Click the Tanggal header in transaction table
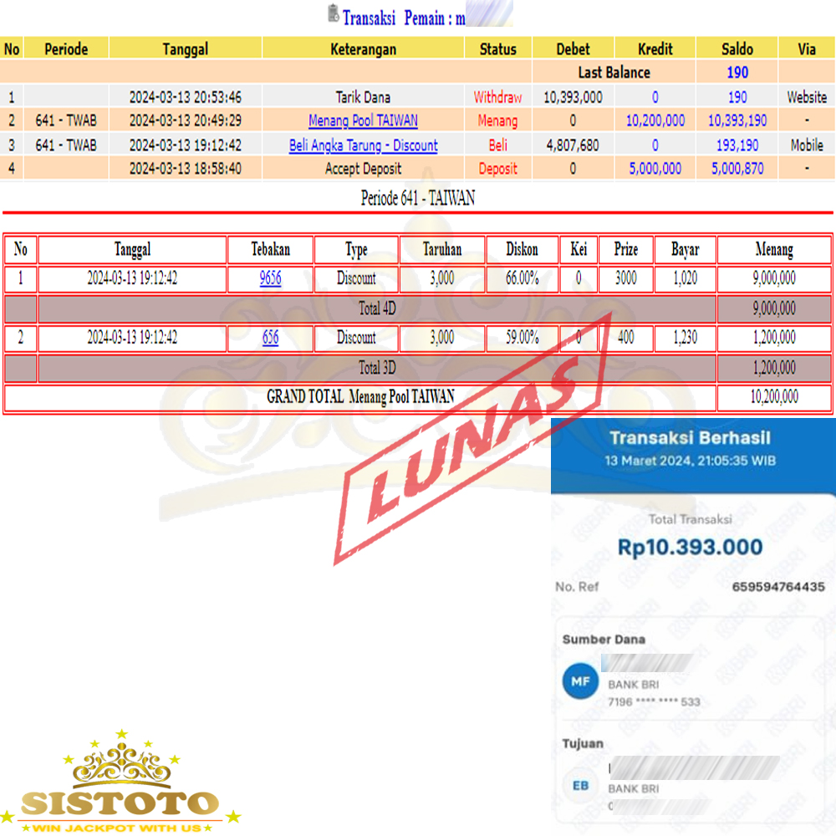 185,49
